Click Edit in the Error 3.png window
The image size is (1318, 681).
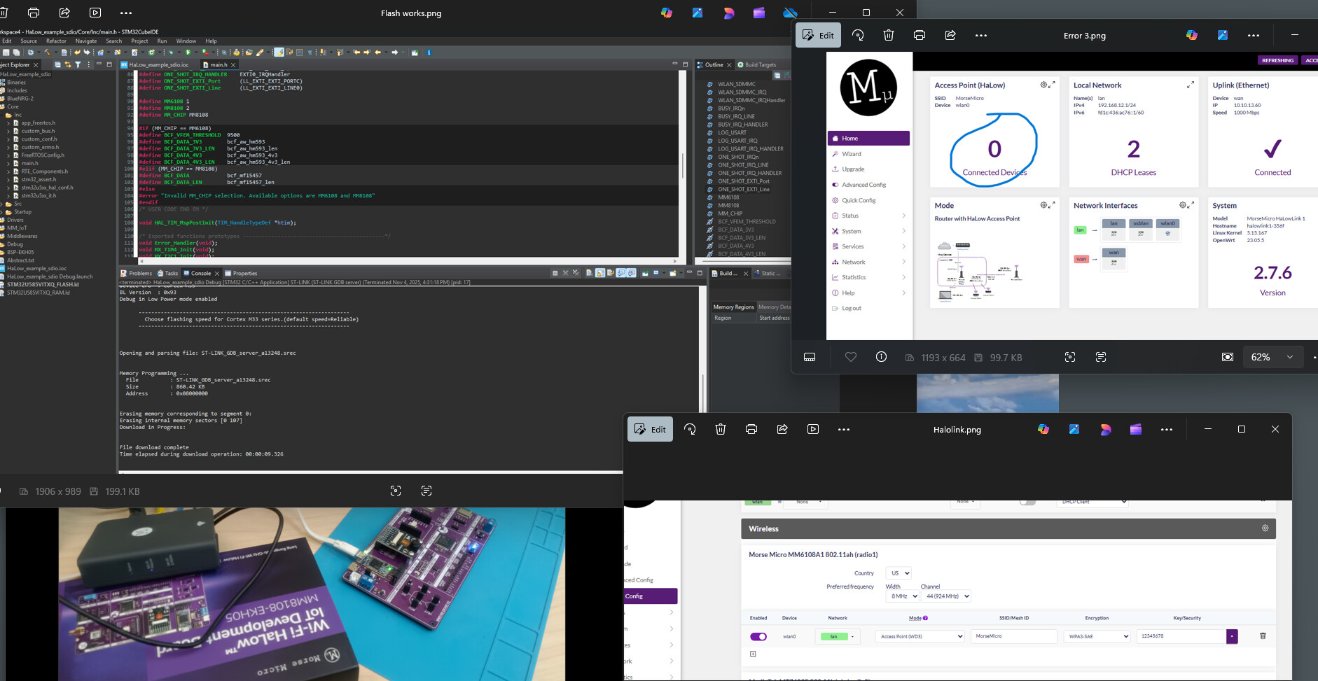coord(818,35)
